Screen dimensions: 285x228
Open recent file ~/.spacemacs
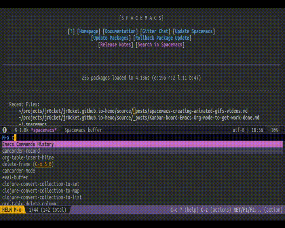(x=32, y=124)
